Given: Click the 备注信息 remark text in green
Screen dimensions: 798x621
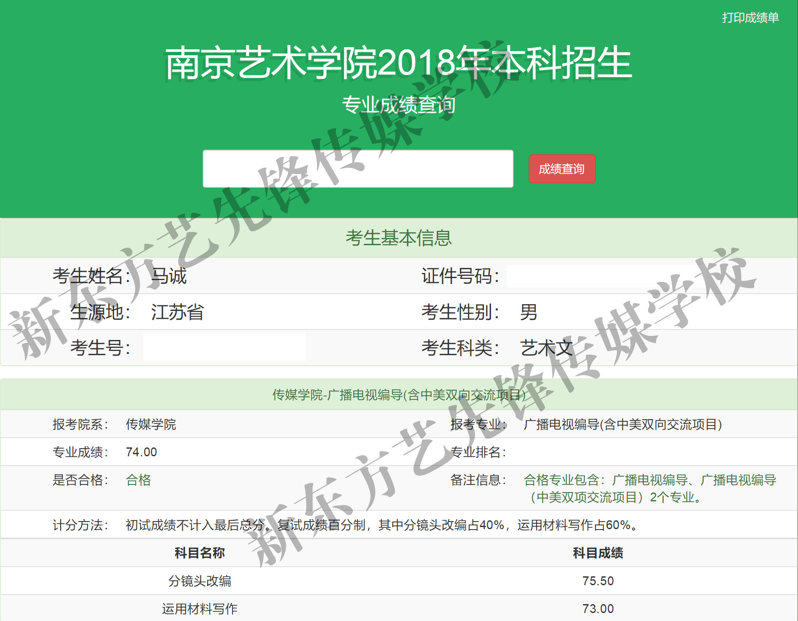Looking at the screenshot, I should click(x=650, y=488).
